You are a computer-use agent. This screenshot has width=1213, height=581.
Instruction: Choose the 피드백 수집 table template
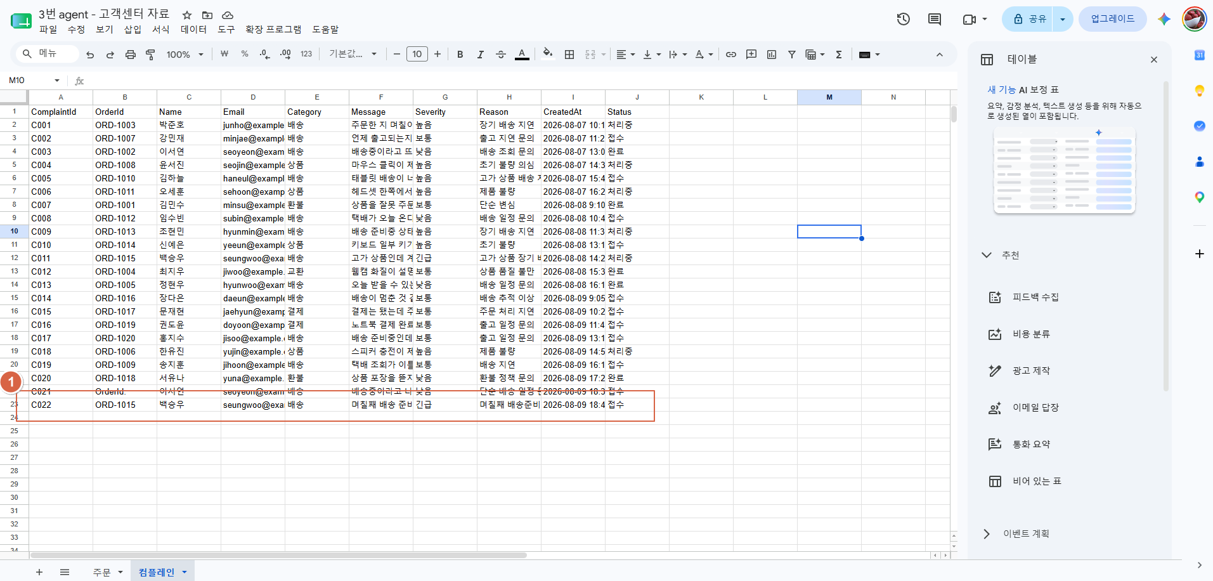(x=1035, y=297)
